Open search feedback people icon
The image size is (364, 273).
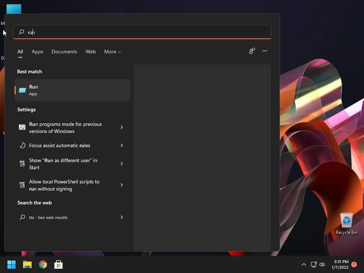point(252,51)
